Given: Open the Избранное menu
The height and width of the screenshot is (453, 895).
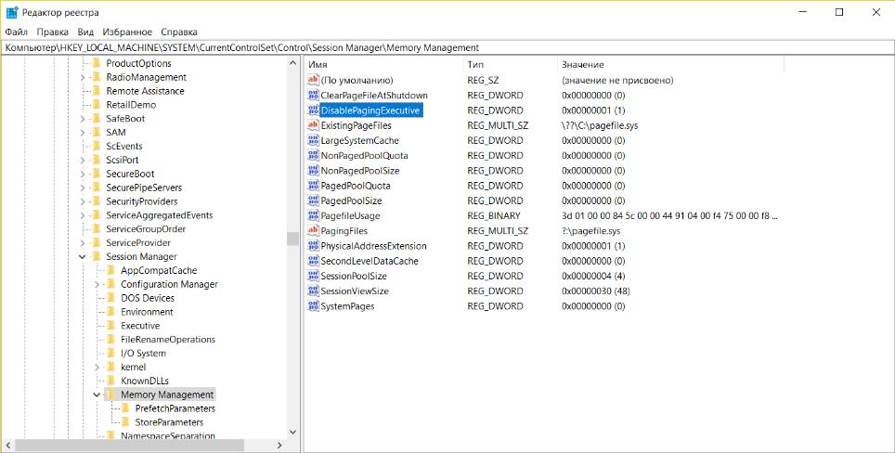Looking at the screenshot, I should coord(127,32).
